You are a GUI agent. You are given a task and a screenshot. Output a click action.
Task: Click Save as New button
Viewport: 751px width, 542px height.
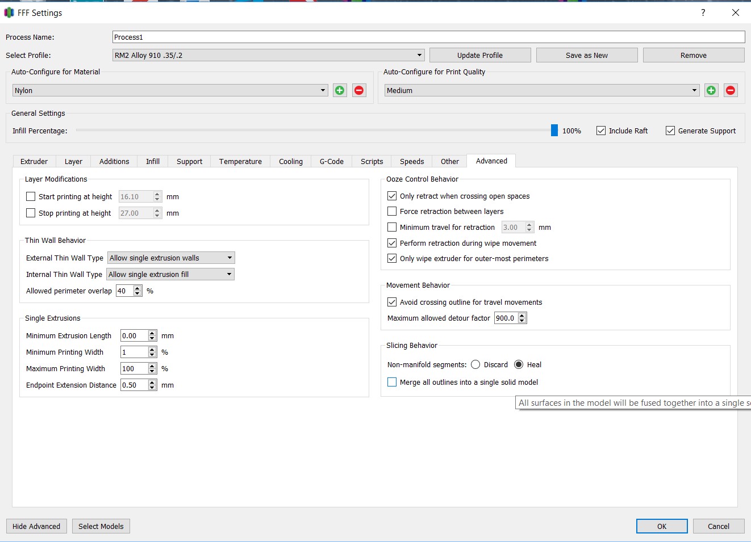click(587, 55)
